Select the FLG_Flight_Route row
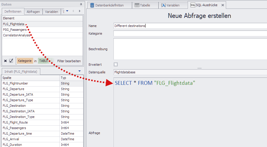Image resolution: width=267 pixels, height=147 pixels. (x=42, y=122)
